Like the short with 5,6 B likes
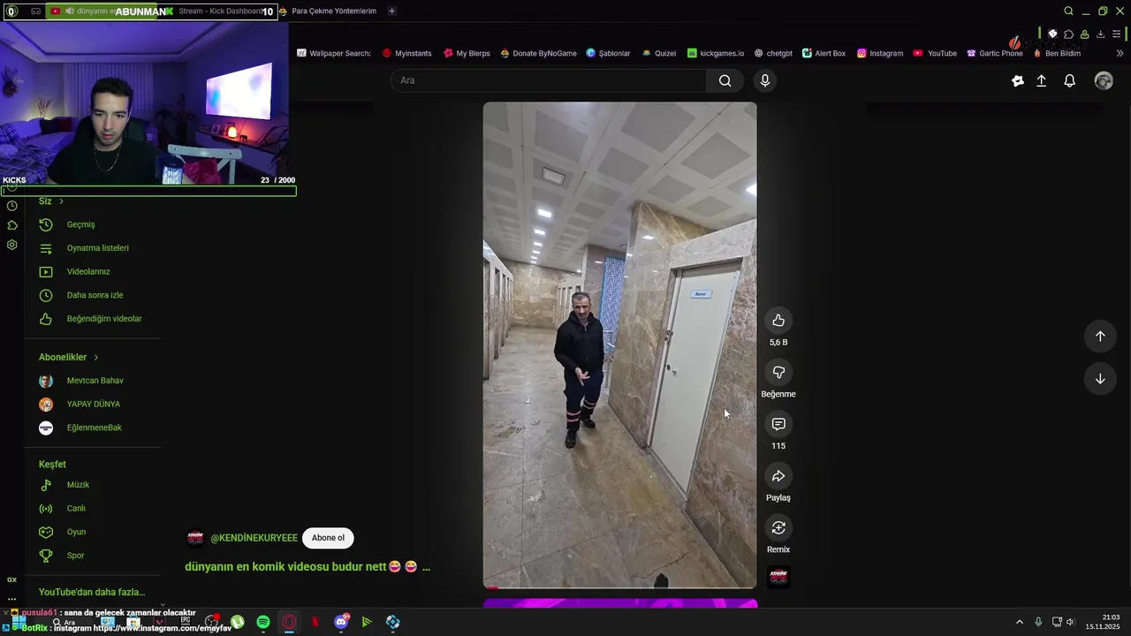Image resolution: width=1131 pixels, height=636 pixels. pyautogui.click(x=778, y=321)
